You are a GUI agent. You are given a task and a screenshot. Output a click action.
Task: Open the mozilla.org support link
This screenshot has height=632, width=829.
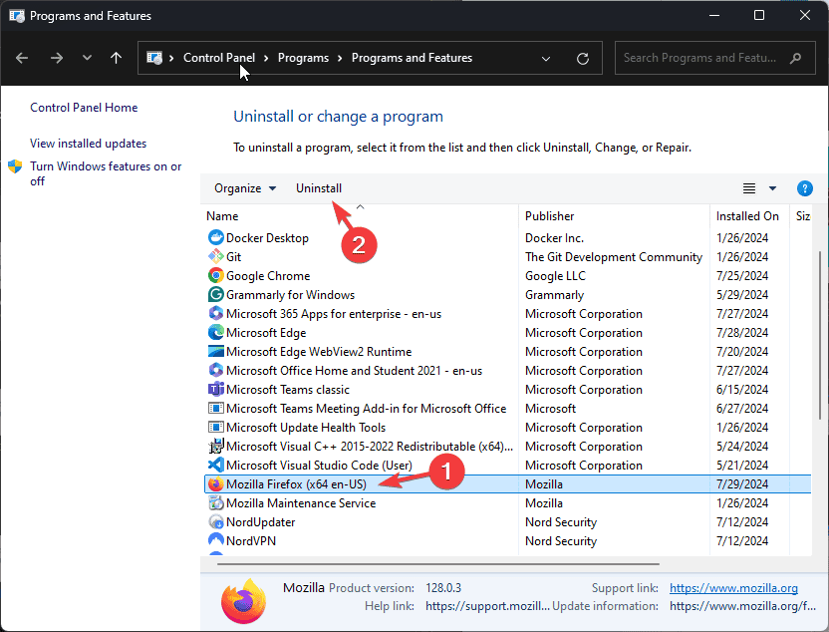(x=733, y=587)
